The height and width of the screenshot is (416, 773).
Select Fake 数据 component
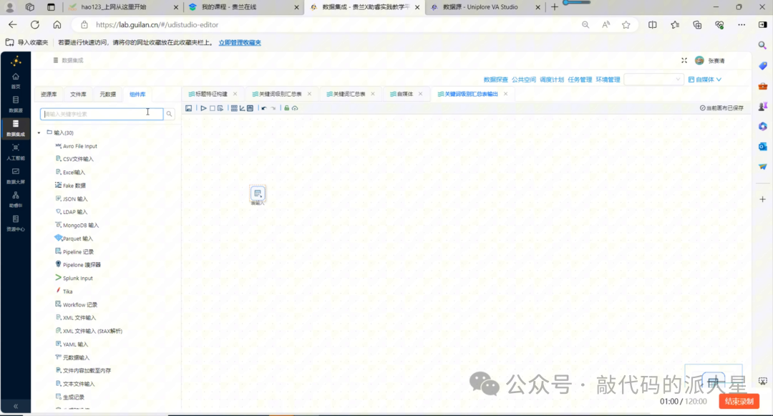(70, 185)
